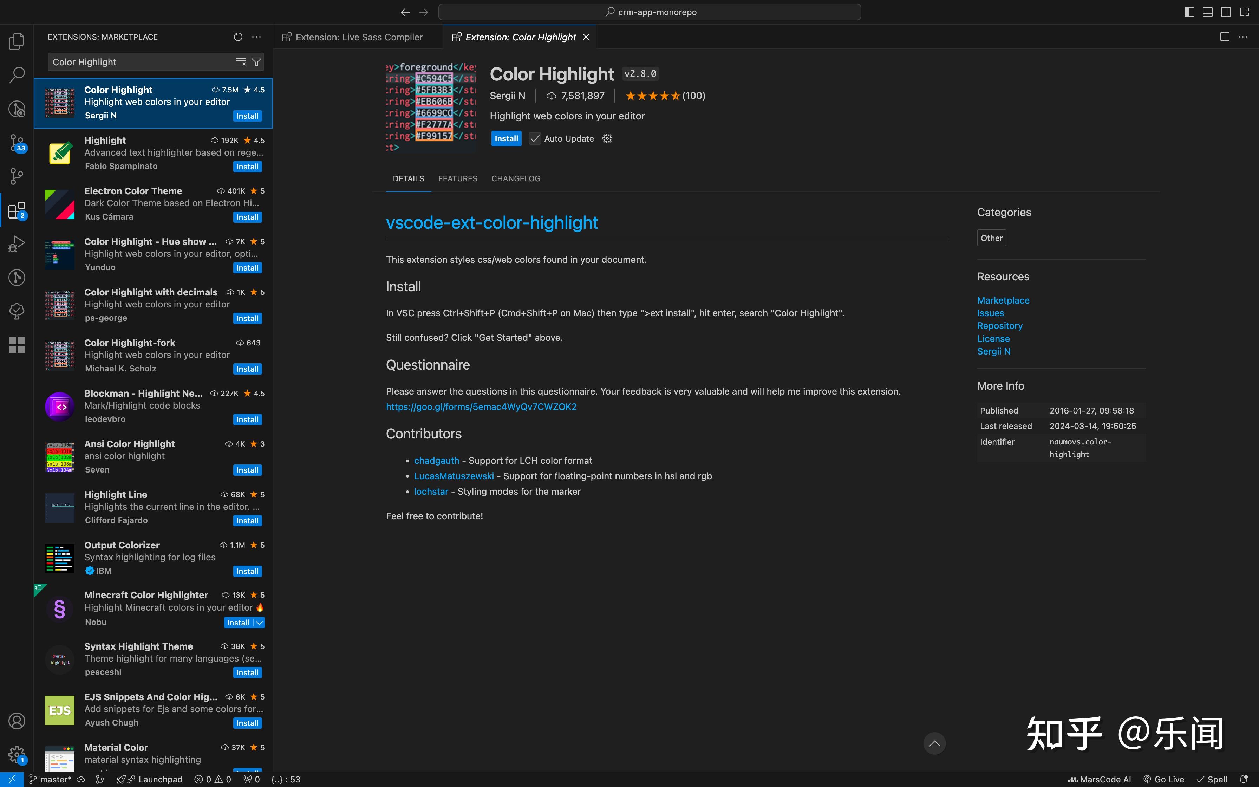Viewport: 1259px width, 787px height.
Task: Open the extension filter funnel menu
Action: tap(256, 62)
